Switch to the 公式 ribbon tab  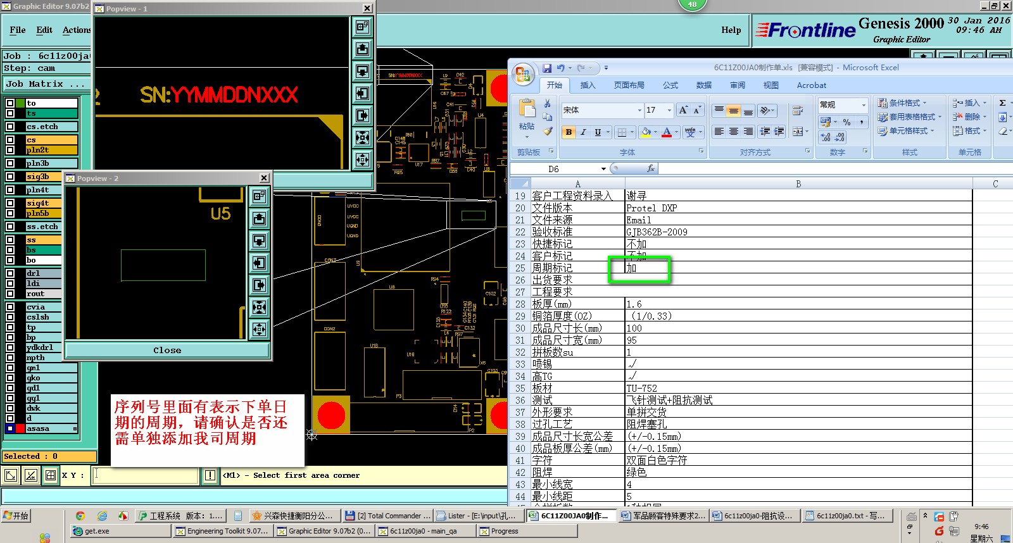point(670,85)
